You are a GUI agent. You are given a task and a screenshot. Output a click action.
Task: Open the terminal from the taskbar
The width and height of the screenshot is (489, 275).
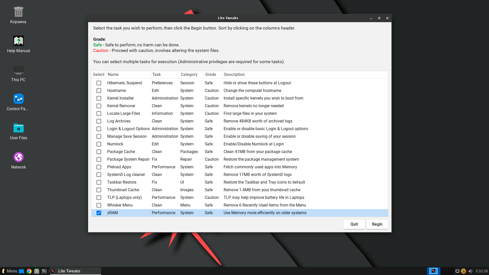coord(44,271)
